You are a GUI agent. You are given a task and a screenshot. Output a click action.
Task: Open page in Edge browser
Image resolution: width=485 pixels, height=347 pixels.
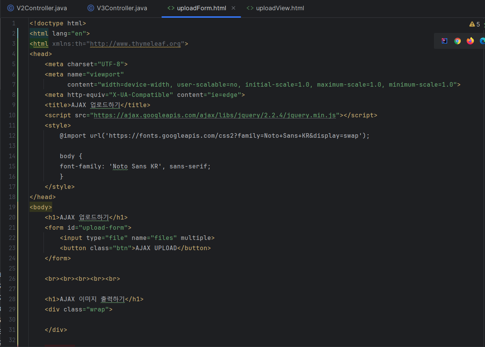point(482,41)
